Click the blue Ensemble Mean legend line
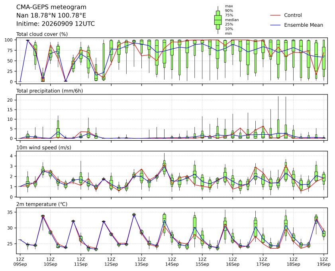The width and height of the screenshot is (335, 271). point(275,25)
